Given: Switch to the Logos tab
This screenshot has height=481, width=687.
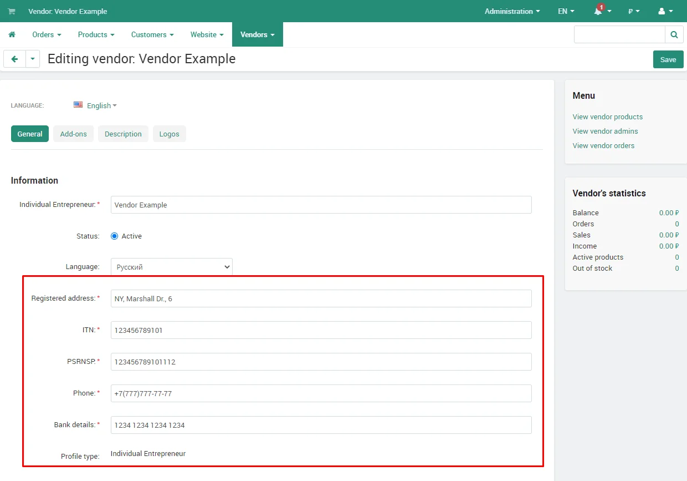Looking at the screenshot, I should [169, 134].
